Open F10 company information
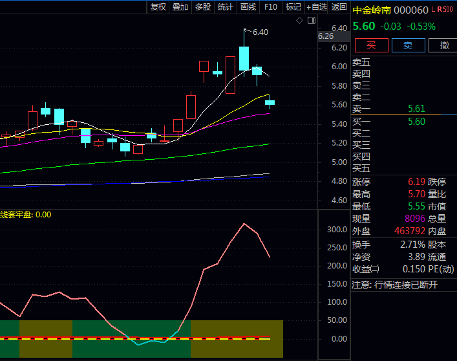The image size is (457, 361). [x=271, y=7]
